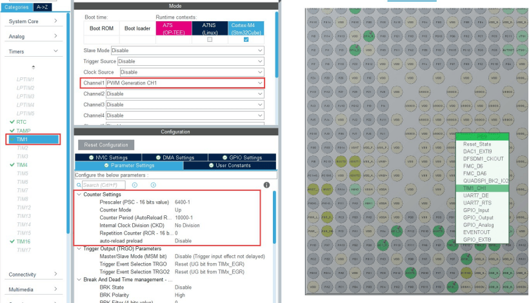This screenshot has width=529, height=303.
Task: Select TIM2 in the timers list
Action: 23,148
